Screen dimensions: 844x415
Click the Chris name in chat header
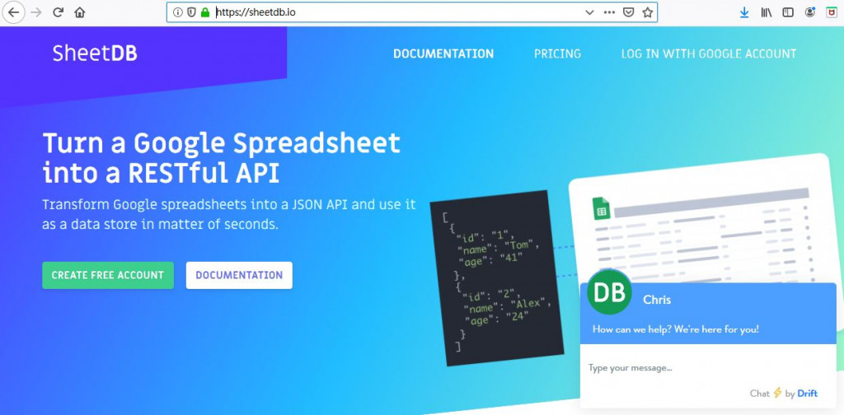[657, 300]
